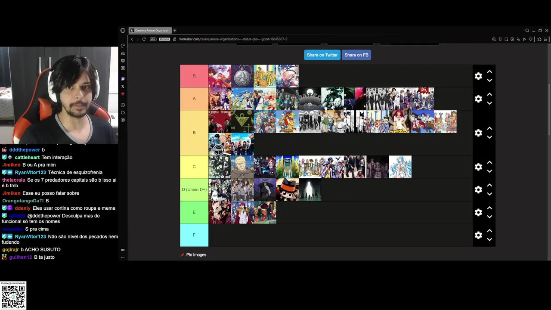Viewport: 551px width, 310px height.
Task: Open the extensions cube in toolbar
Action: (539, 39)
